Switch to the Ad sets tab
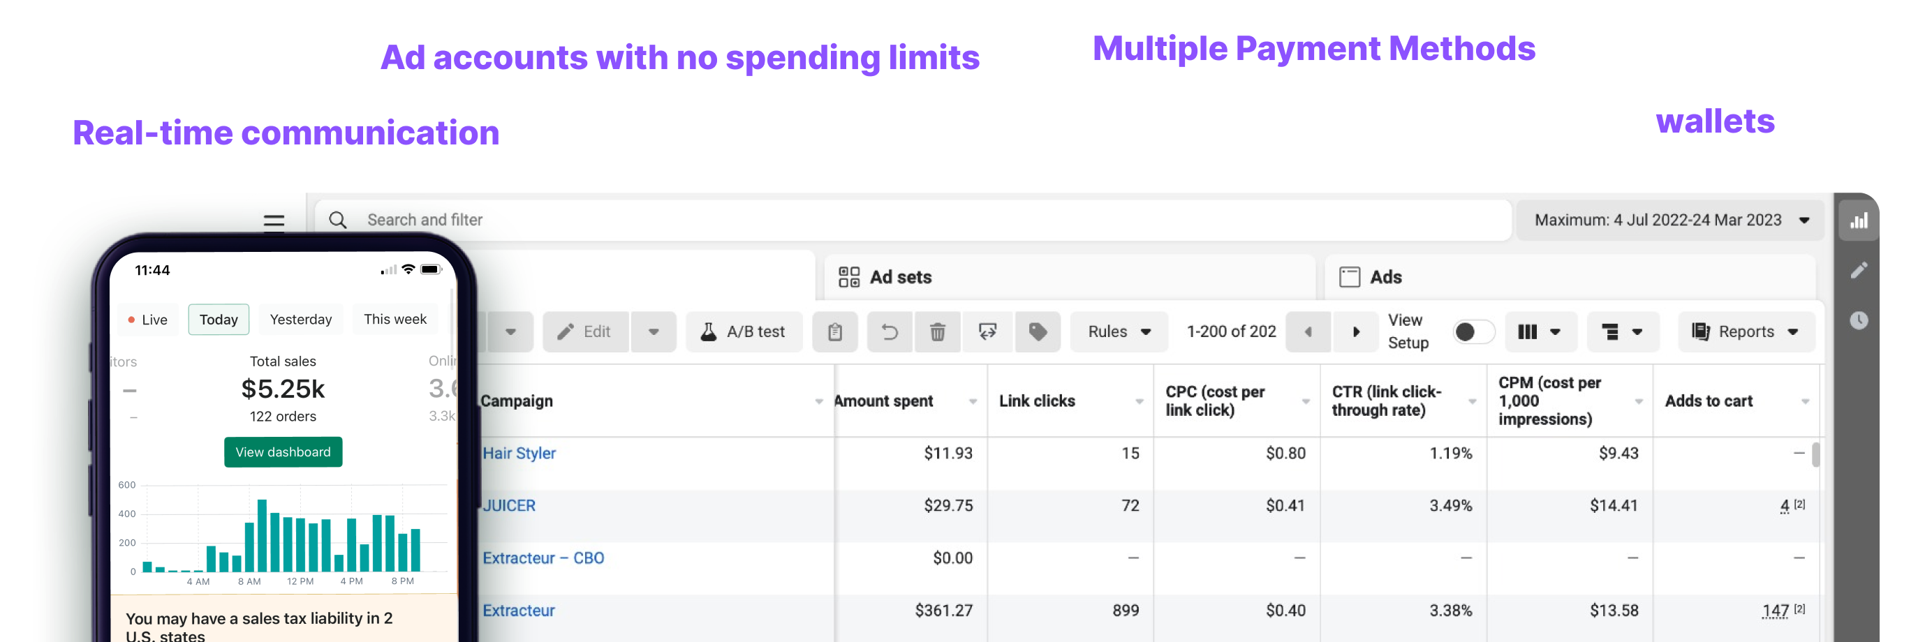Screen dimensions: 1932x642 [x=900, y=278]
